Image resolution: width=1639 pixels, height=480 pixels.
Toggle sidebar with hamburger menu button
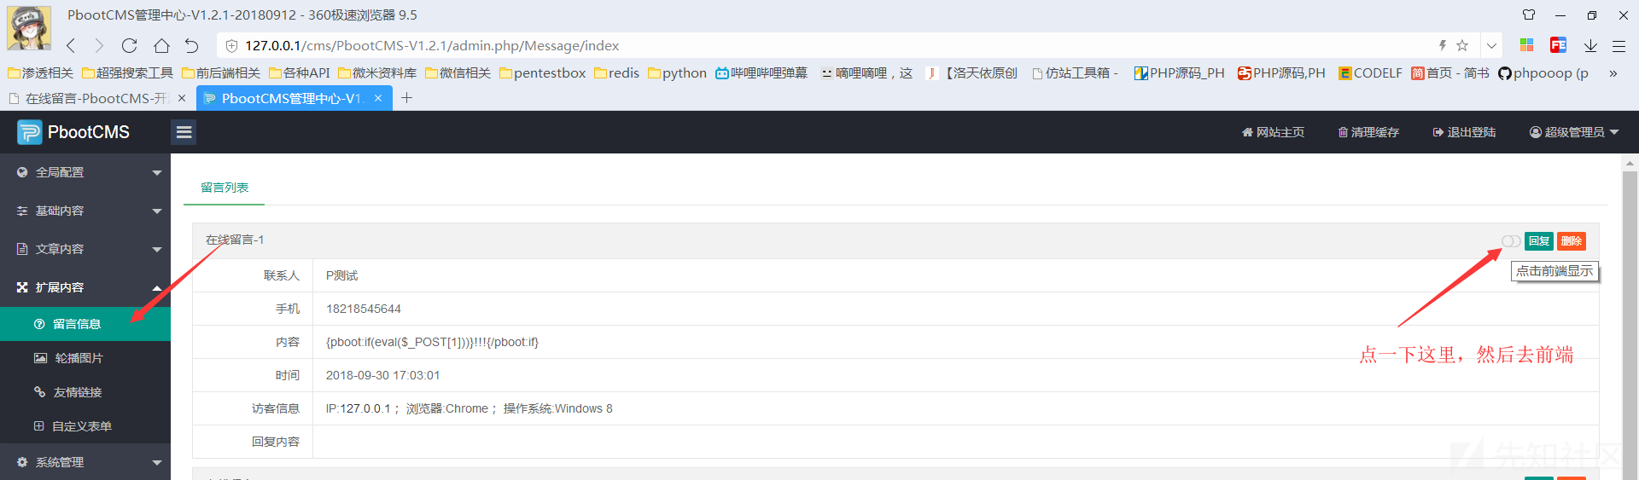pyautogui.click(x=184, y=132)
